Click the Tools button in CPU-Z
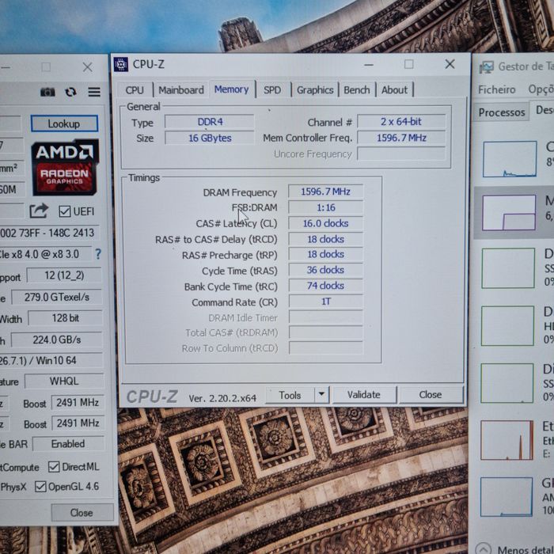 point(290,395)
